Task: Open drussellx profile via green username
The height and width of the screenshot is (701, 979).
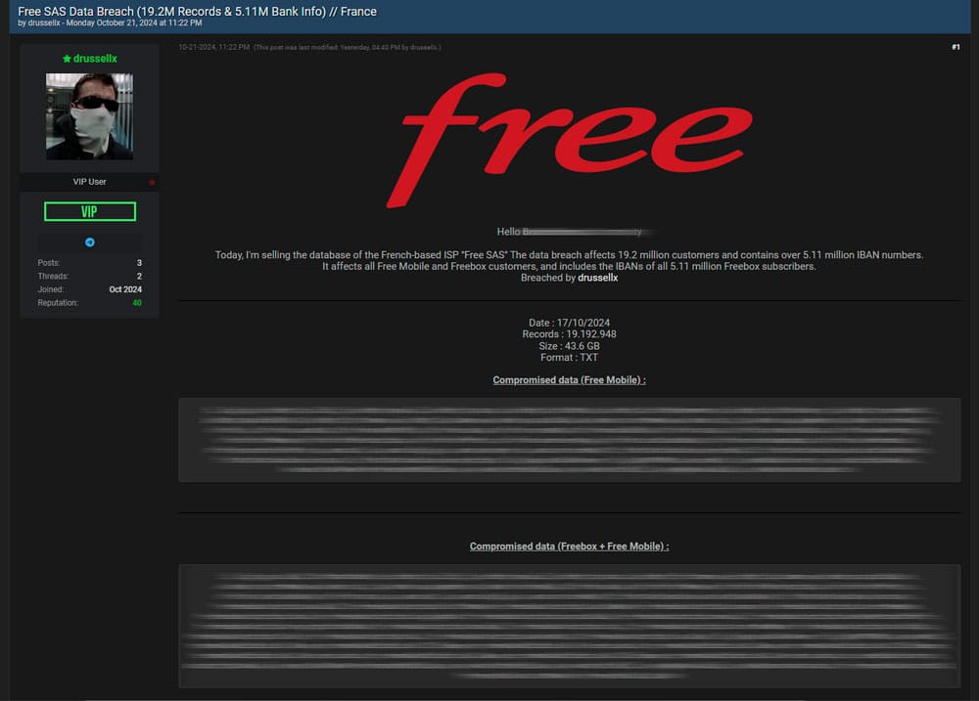Action: [x=95, y=58]
